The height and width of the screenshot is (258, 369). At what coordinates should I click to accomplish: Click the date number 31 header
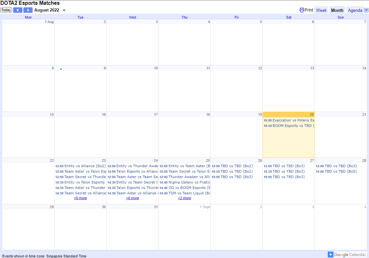156,207
